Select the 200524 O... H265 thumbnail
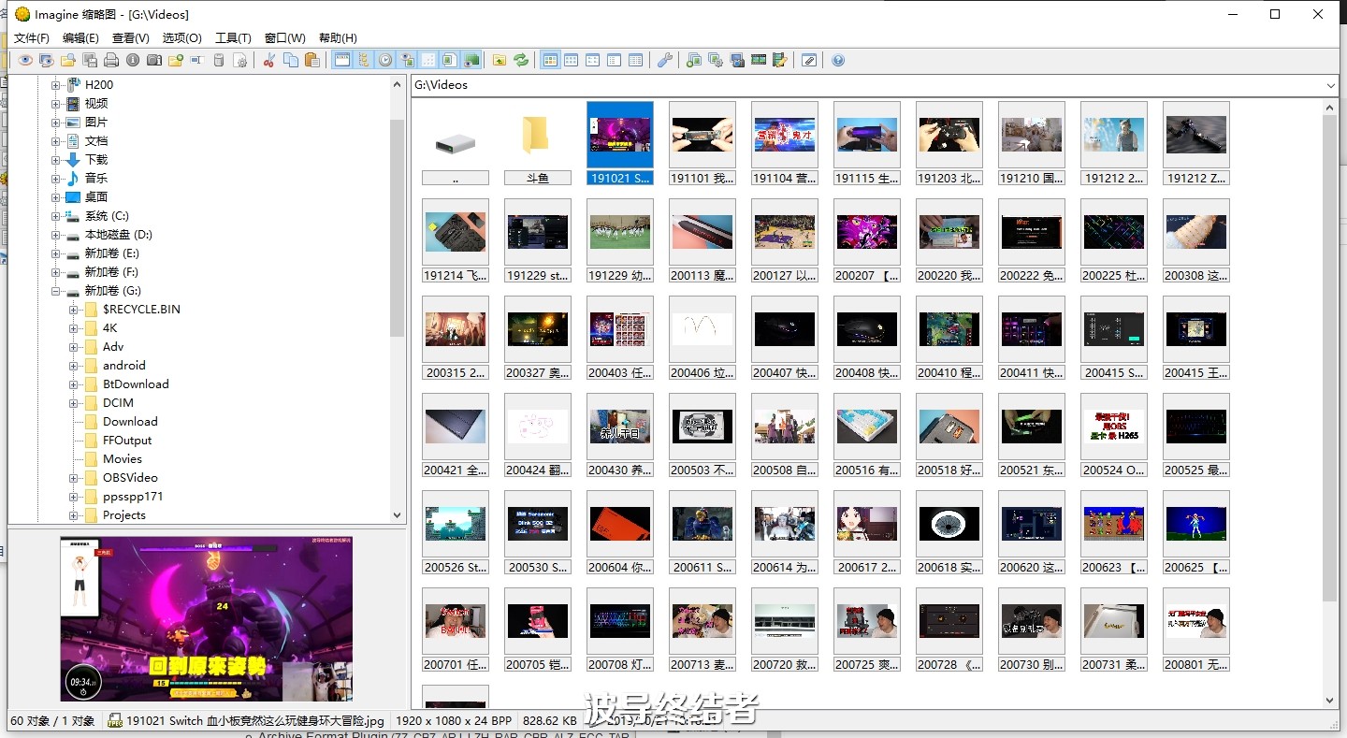The image size is (1347, 738). point(1114,436)
